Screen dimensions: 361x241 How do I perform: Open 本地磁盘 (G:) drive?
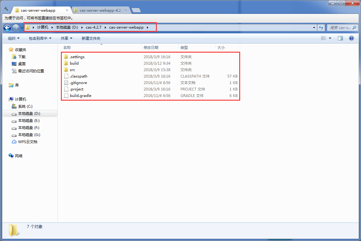point(29,135)
